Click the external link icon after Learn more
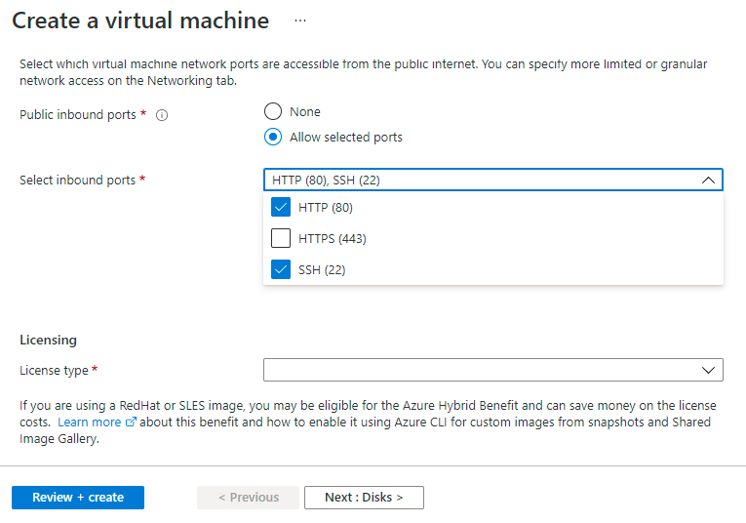The width and height of the screenshot is (746, 523). click(x=131, y=422)
